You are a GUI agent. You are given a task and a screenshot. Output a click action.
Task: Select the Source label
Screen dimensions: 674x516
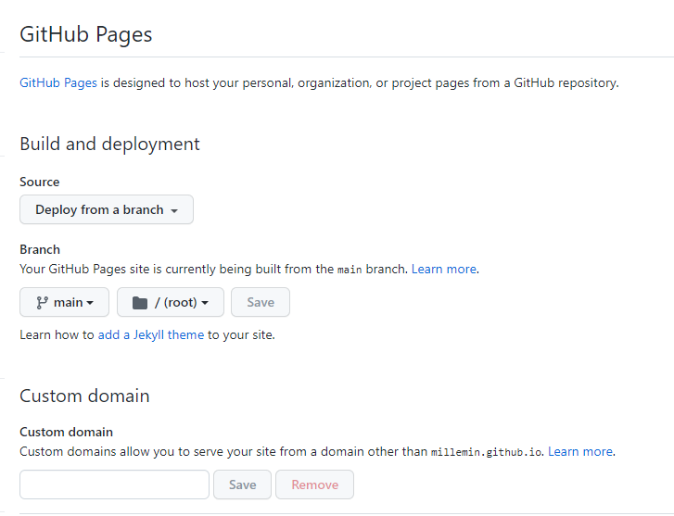tap(40, 182)
